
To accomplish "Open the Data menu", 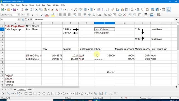I will (x=43, y=5).
